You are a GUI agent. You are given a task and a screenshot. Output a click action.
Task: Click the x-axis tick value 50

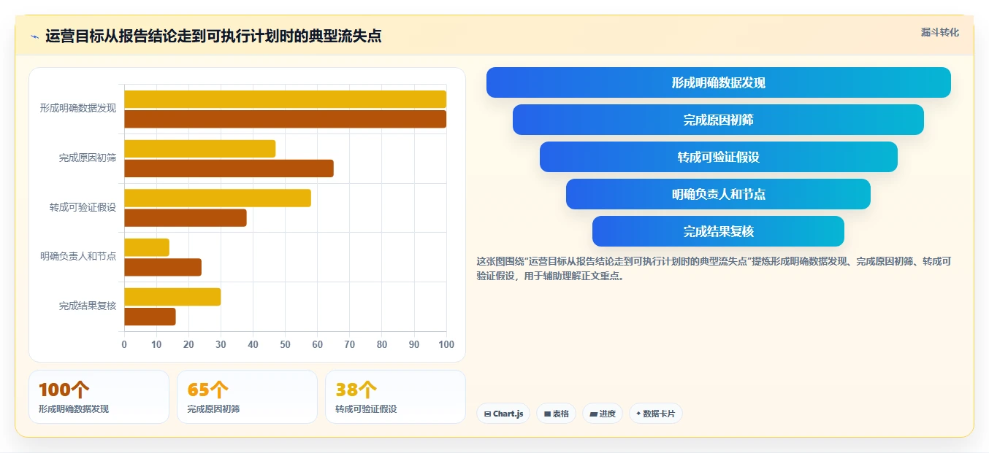(x=285, y=344)
